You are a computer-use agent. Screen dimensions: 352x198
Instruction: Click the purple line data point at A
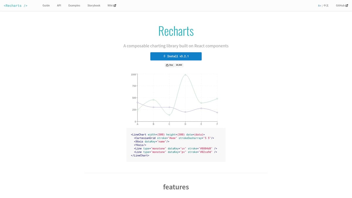tap(138, 103)
